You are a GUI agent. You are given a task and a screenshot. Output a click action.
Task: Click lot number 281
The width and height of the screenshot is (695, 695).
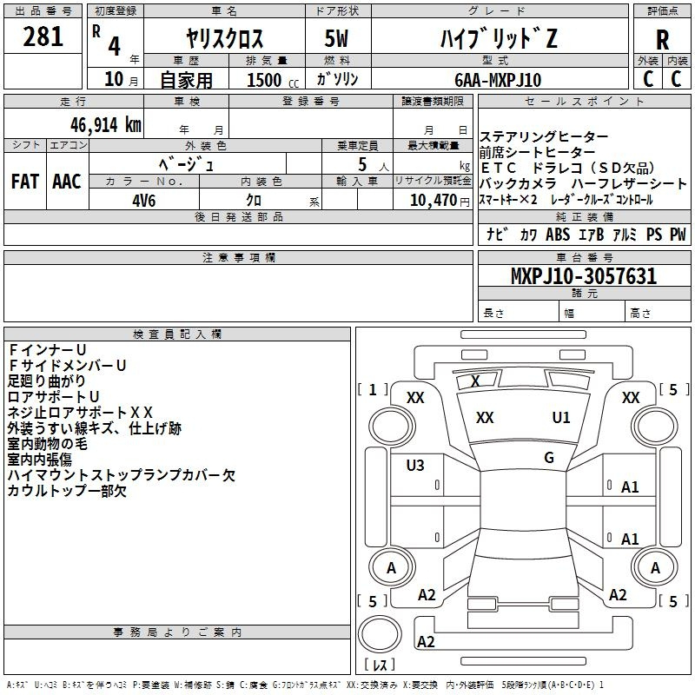[43, 36]
